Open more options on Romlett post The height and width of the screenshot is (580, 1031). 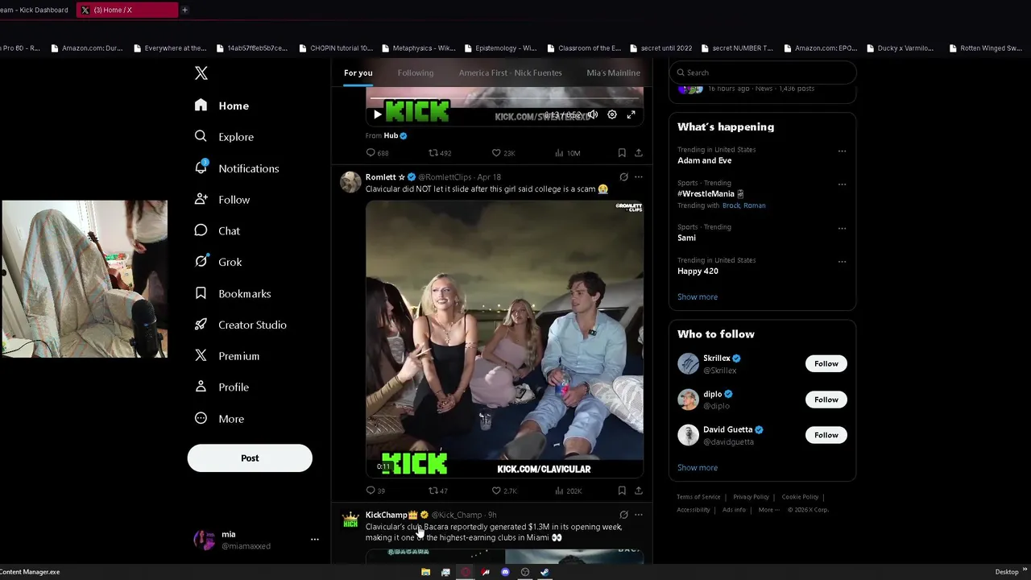639,177
